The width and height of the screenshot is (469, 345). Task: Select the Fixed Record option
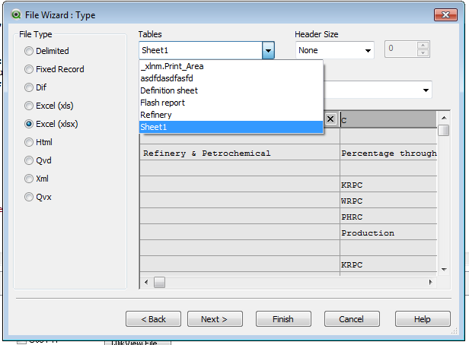click(30, 69)
